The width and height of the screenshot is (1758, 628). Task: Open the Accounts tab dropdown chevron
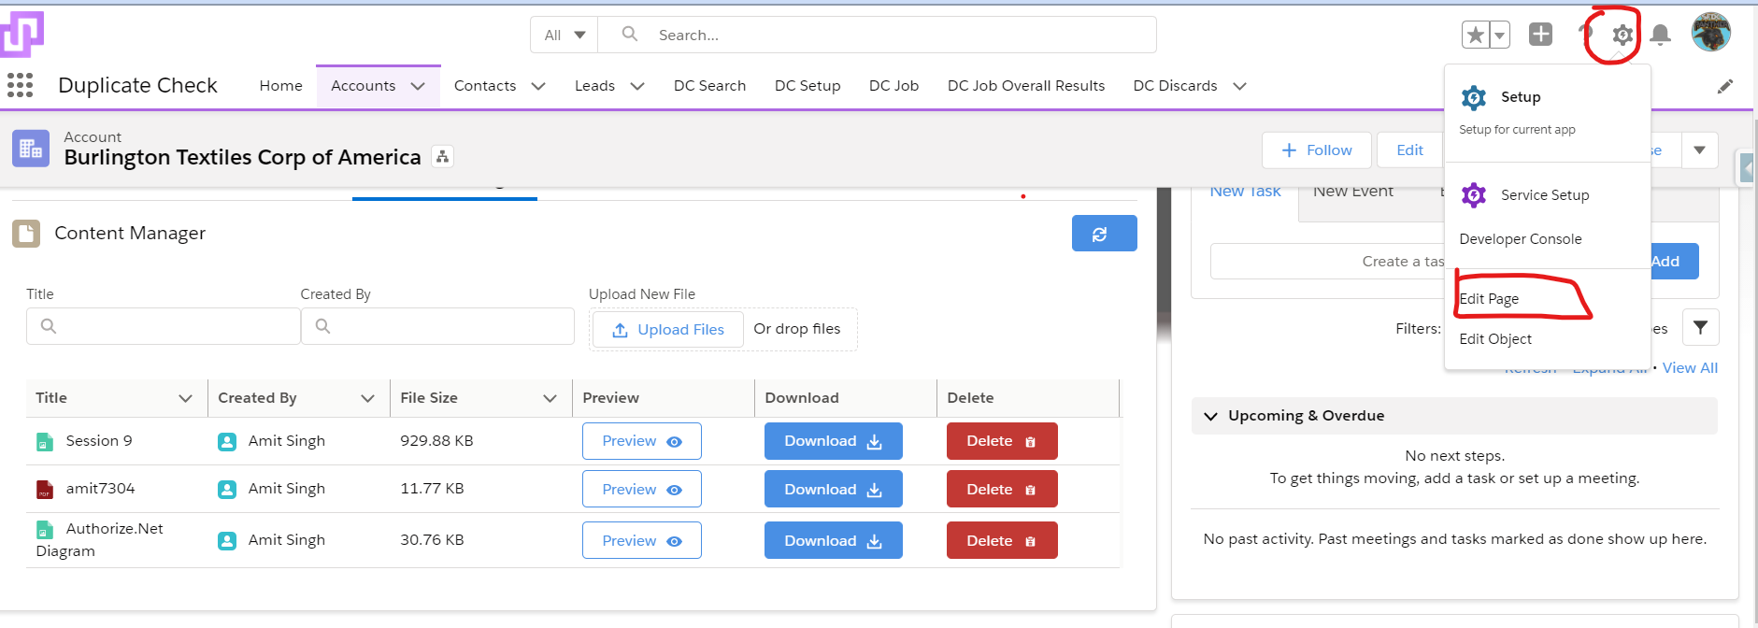click(418, 86)
